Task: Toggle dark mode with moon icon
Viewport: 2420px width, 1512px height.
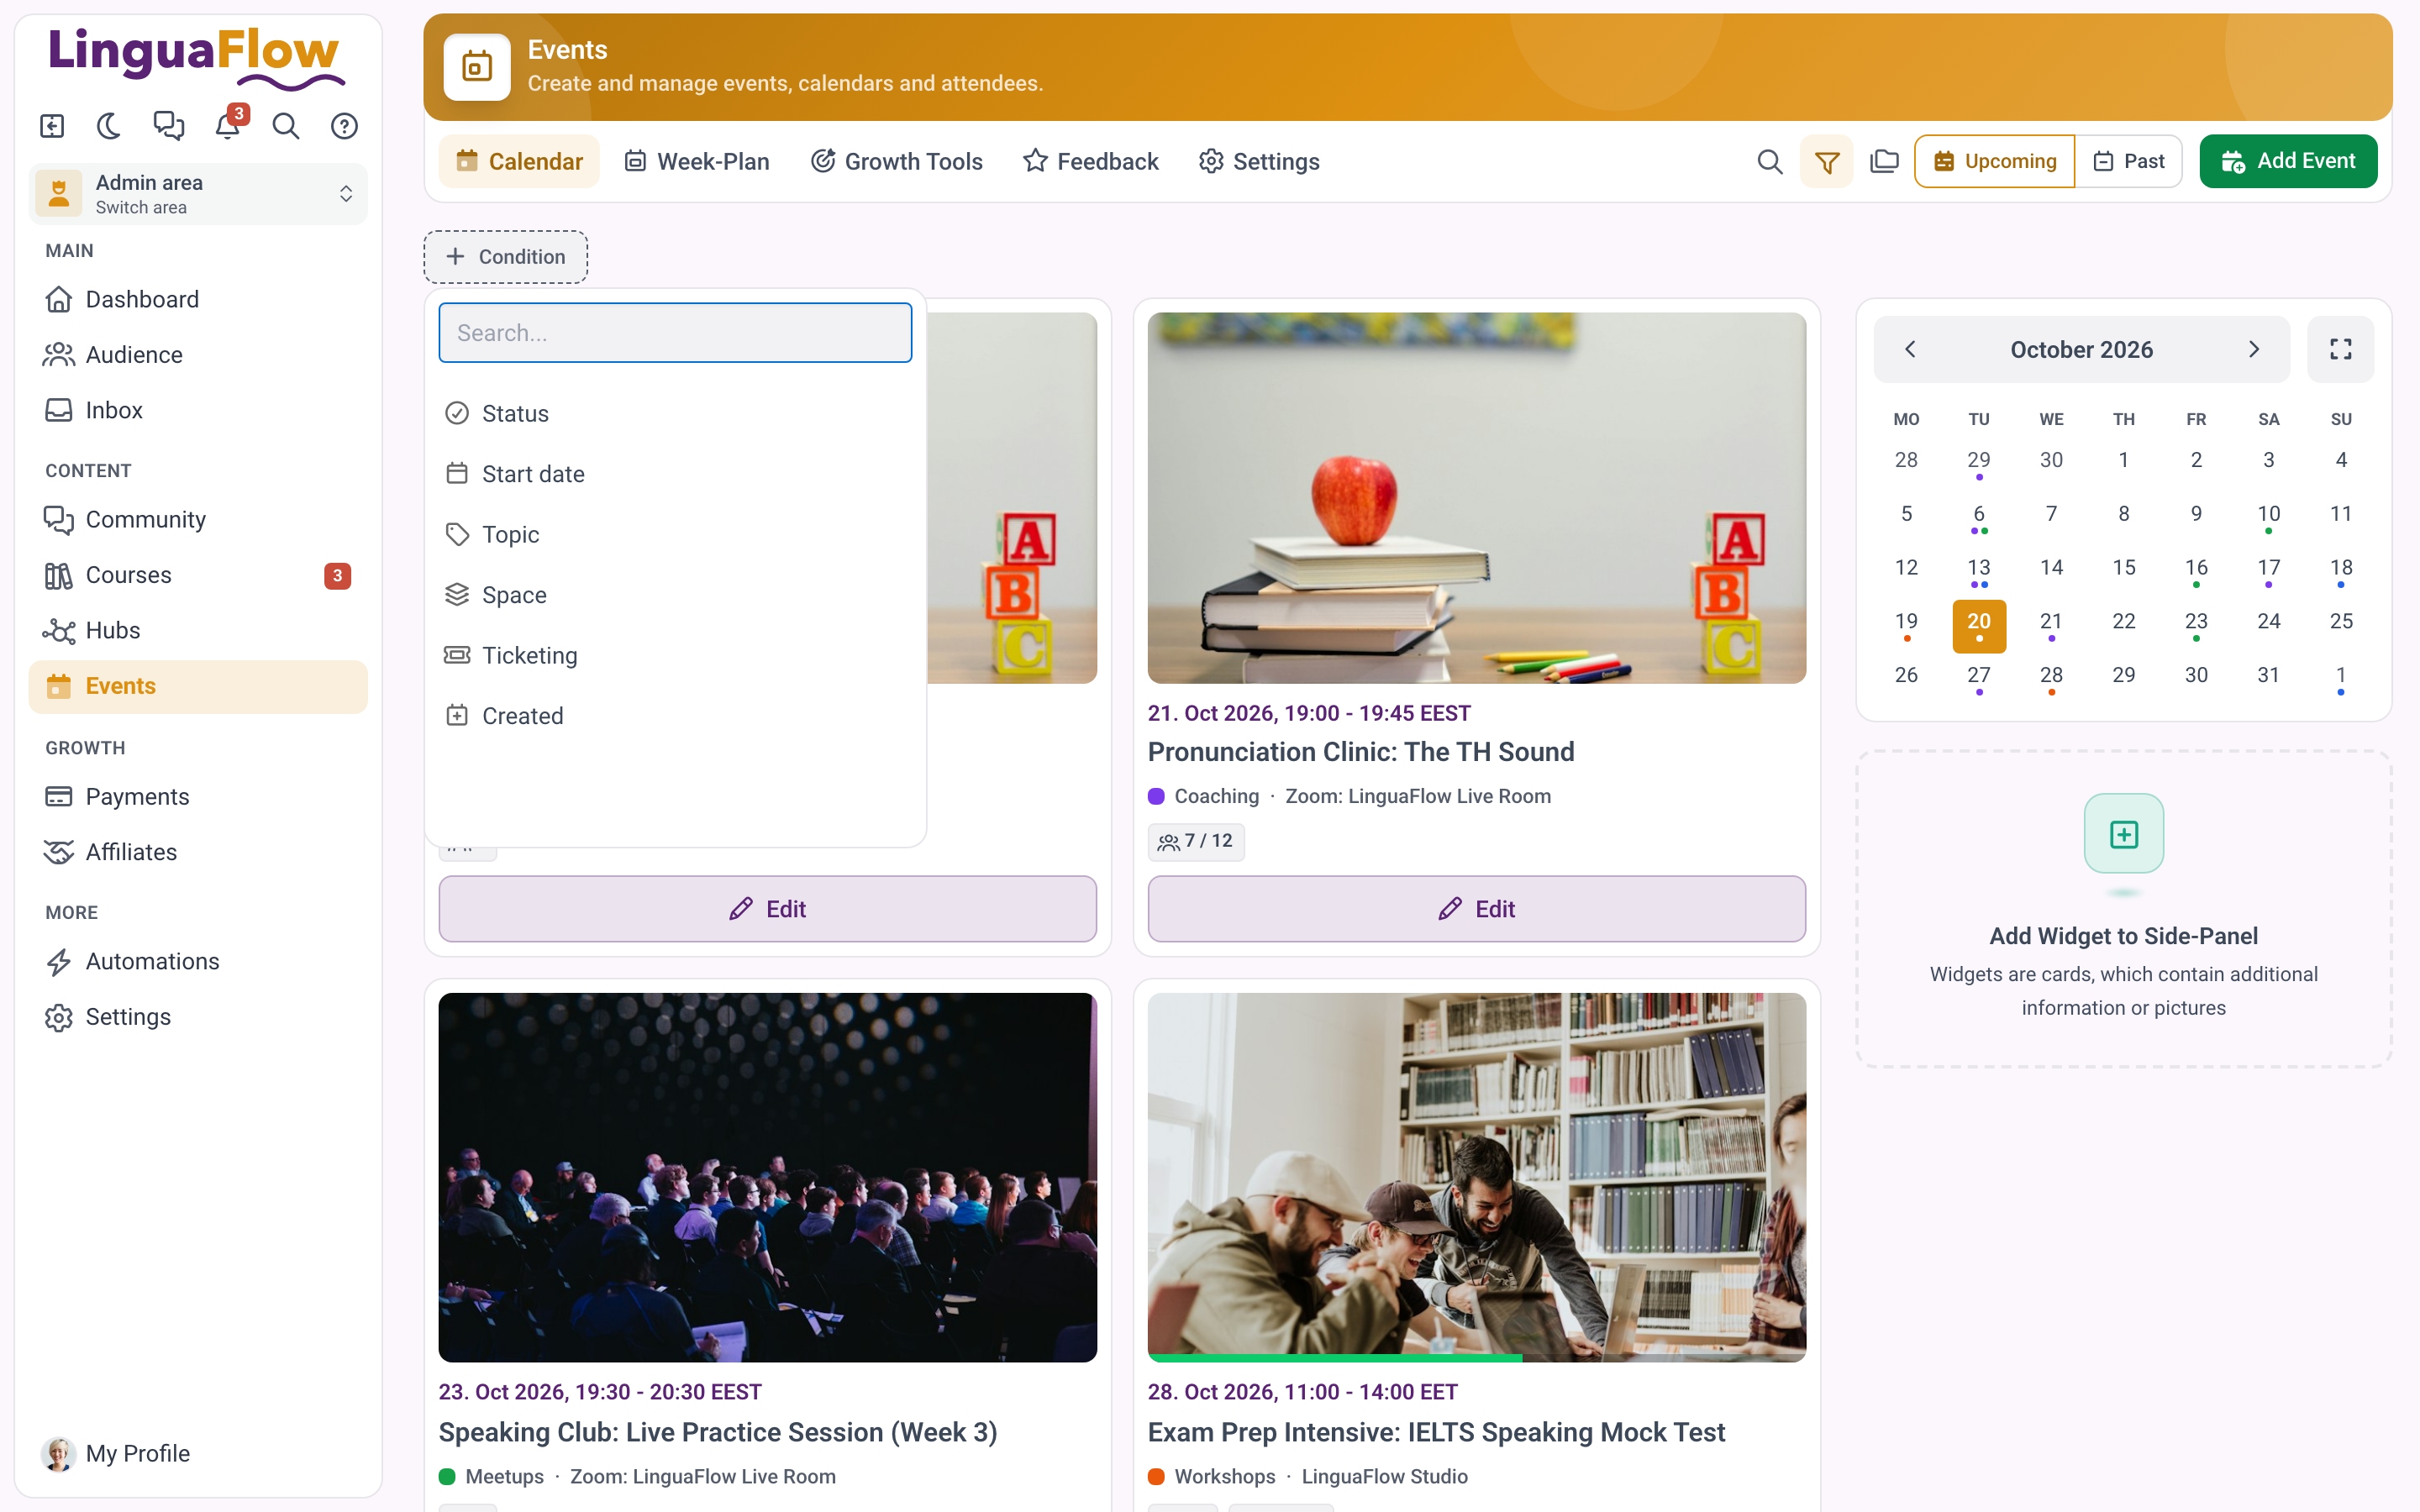Action: (109, 126)
